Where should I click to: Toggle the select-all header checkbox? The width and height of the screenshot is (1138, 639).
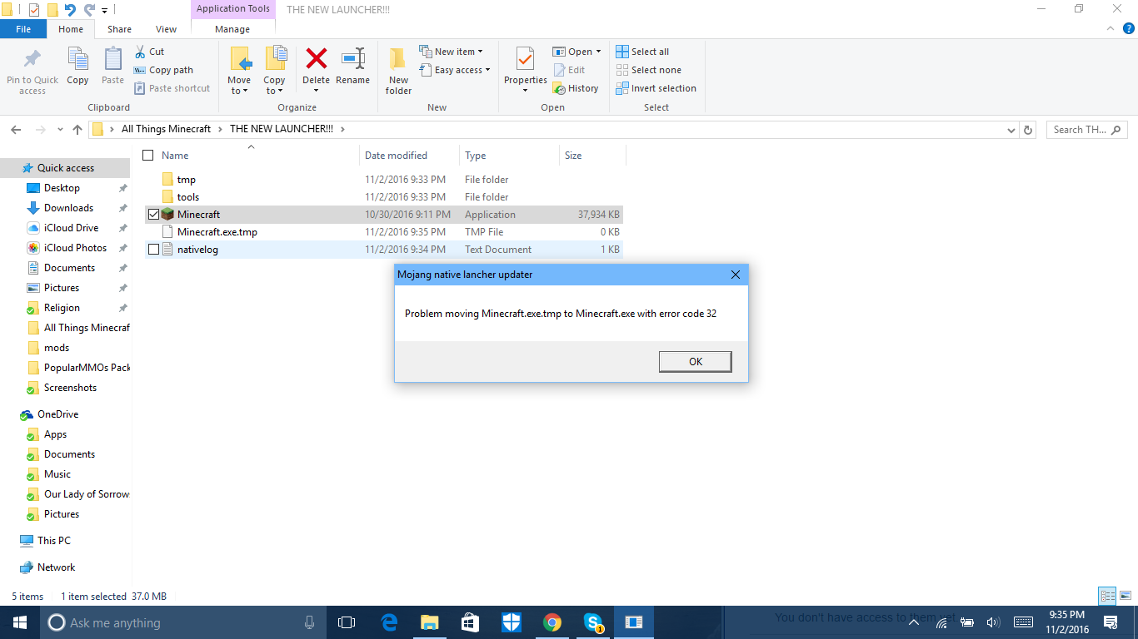click(x=148, y=156)
